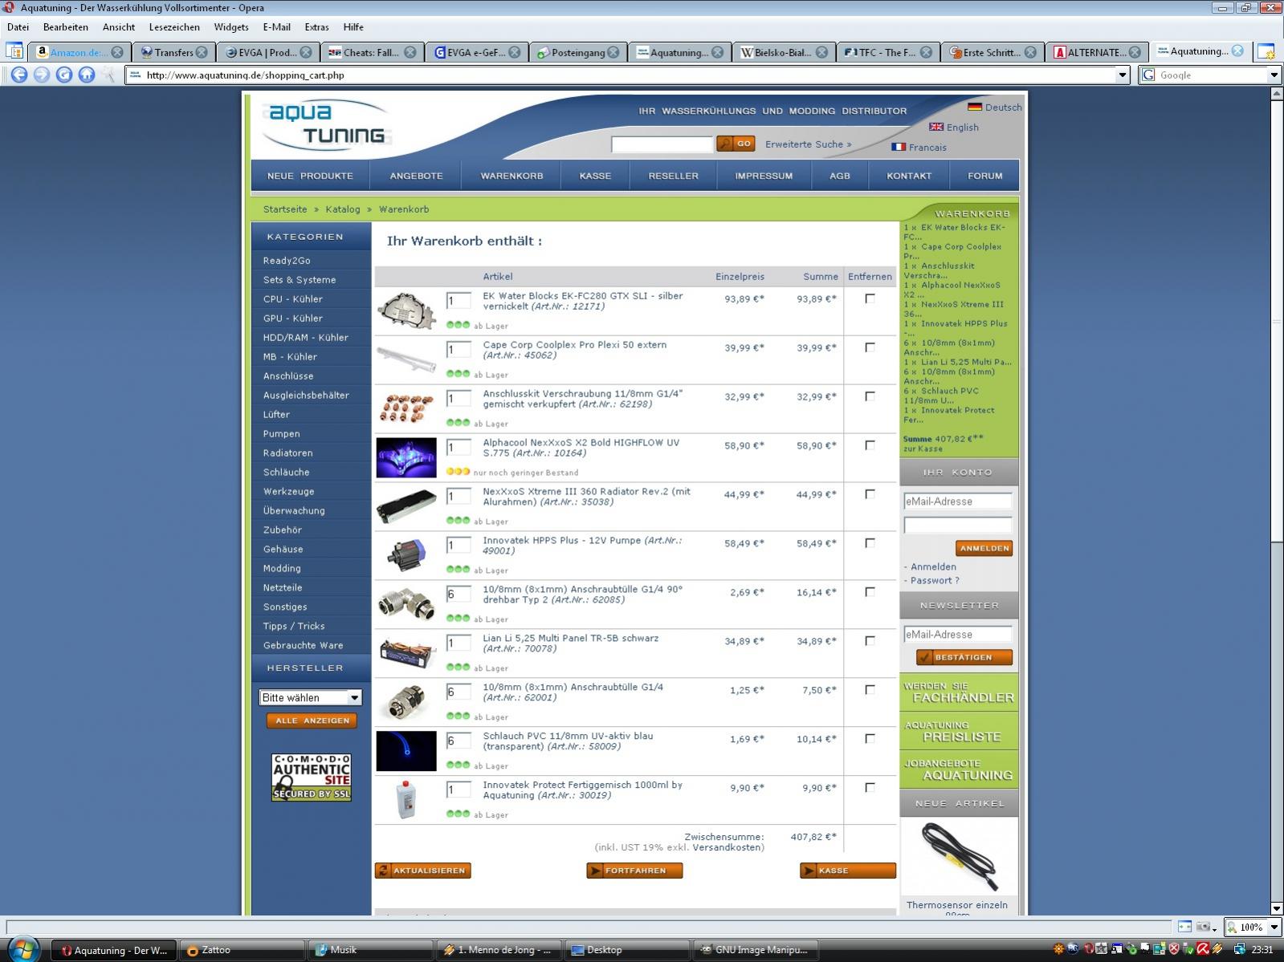Click the new tab icon right of tabs
The height and width of the screenshot is (962, 1284).
pyautogui.click(x=1266, y=51)
